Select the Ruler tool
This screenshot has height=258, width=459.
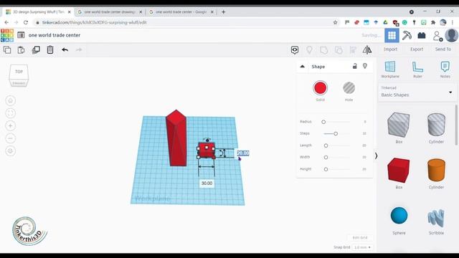tap(417, 70)
